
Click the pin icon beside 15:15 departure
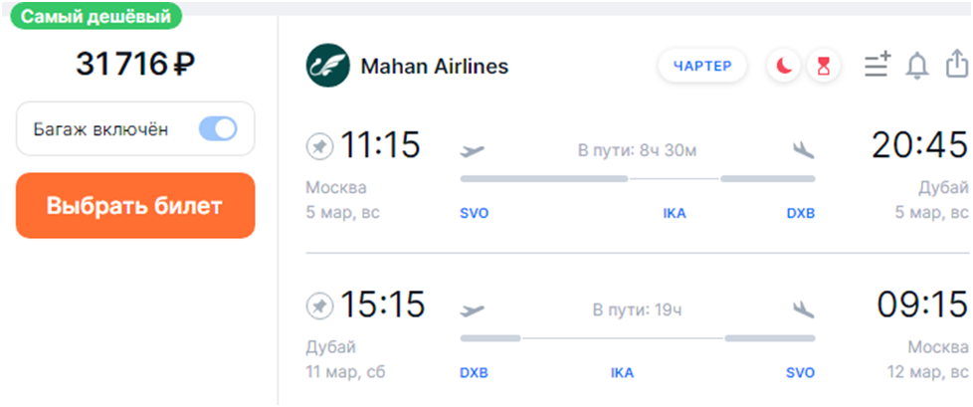pos(319,305)
